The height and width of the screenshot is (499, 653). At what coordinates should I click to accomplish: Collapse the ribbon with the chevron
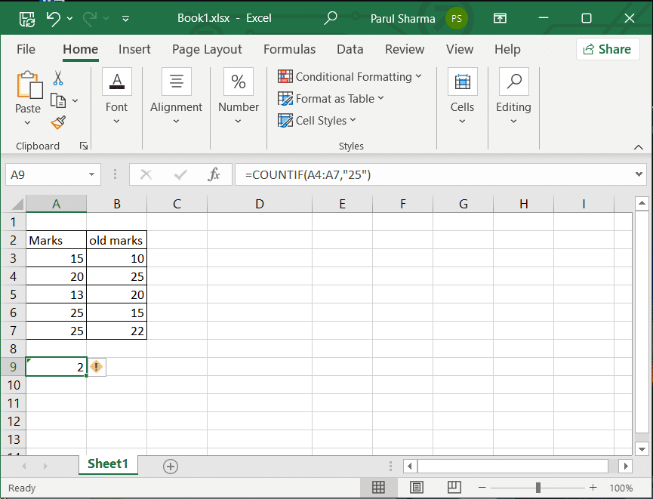coord(638,147)
